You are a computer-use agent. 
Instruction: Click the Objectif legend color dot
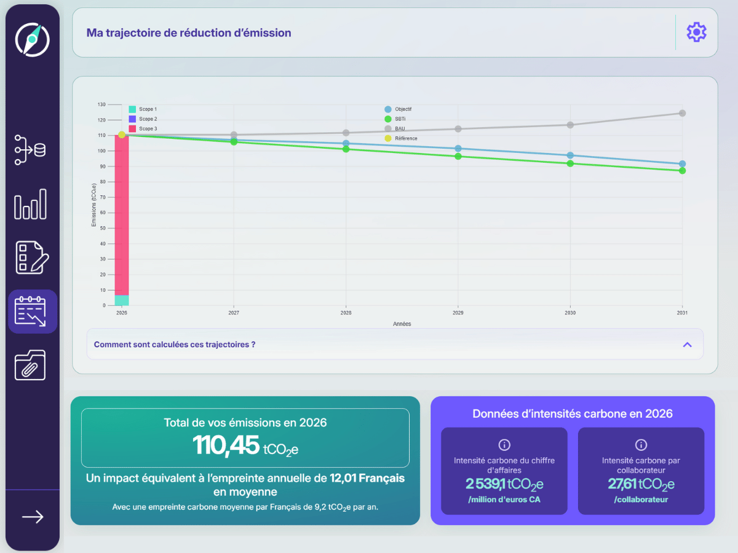pyautogui.click(x=388, y=109)
